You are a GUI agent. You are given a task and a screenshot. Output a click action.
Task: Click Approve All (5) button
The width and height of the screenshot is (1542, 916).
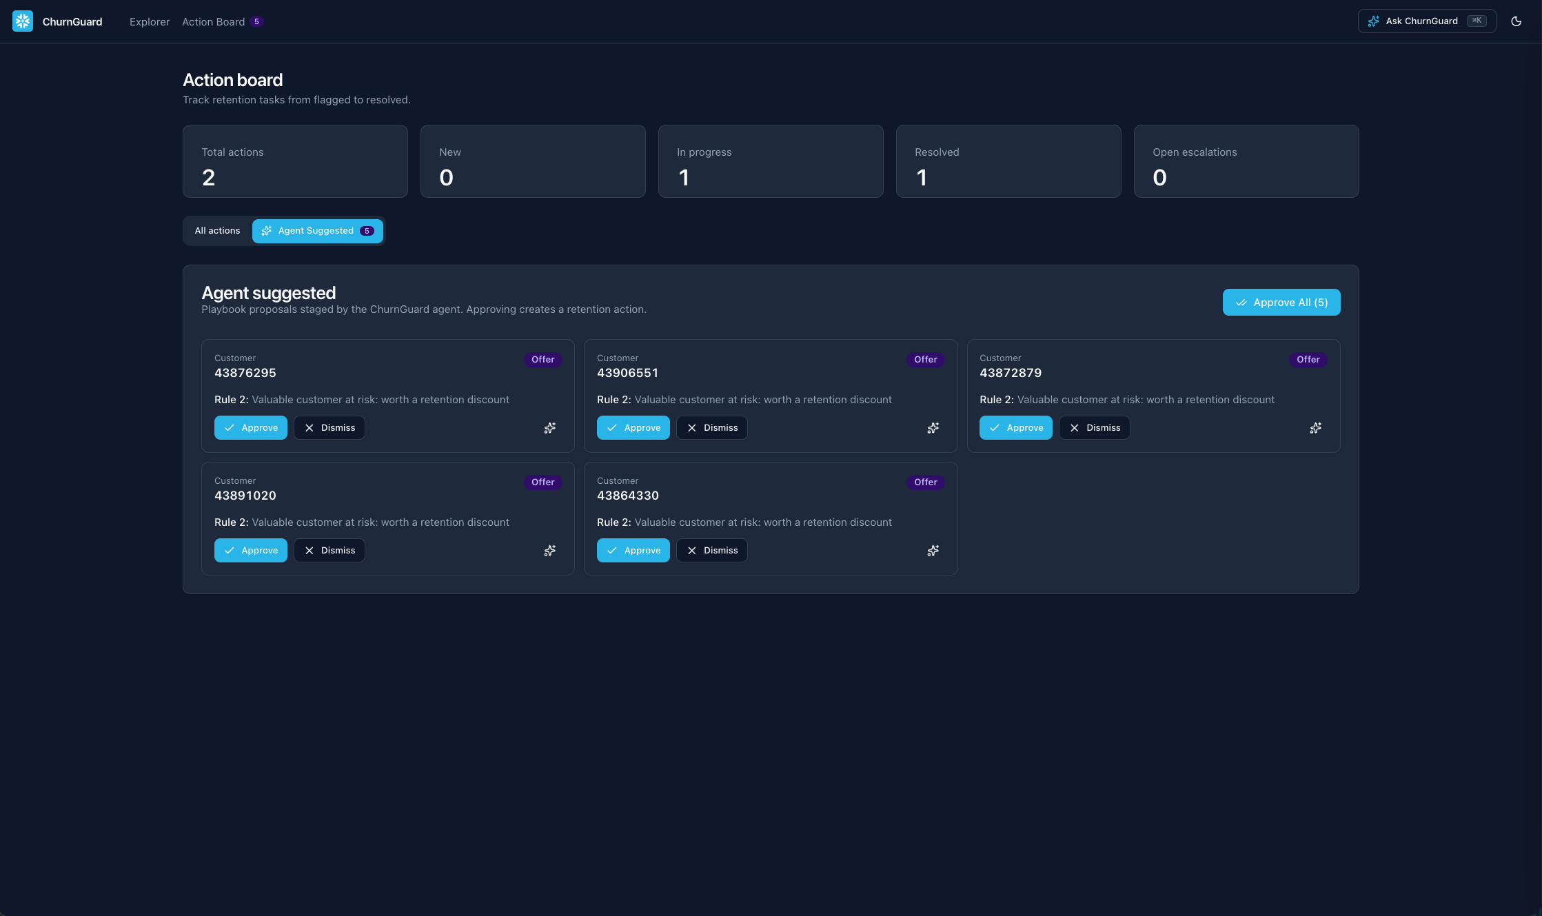(x=1281, y=303)
